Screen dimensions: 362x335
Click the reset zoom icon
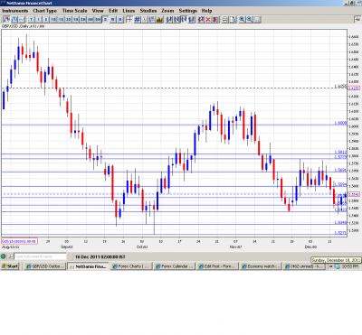coord(257,20)
